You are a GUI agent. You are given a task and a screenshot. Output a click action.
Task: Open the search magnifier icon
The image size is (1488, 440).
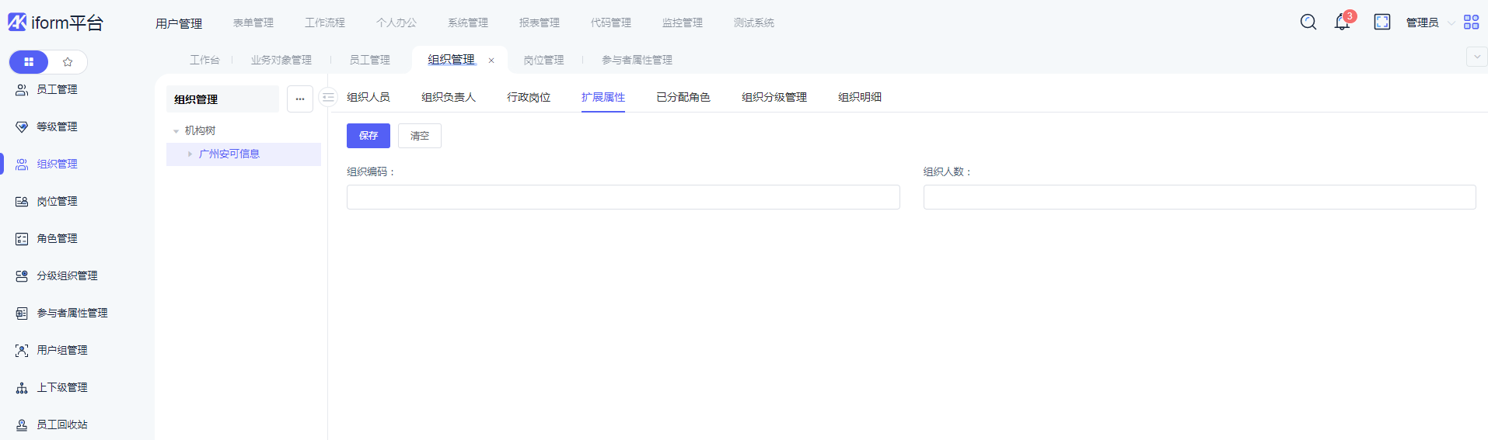click(1308, 23)
